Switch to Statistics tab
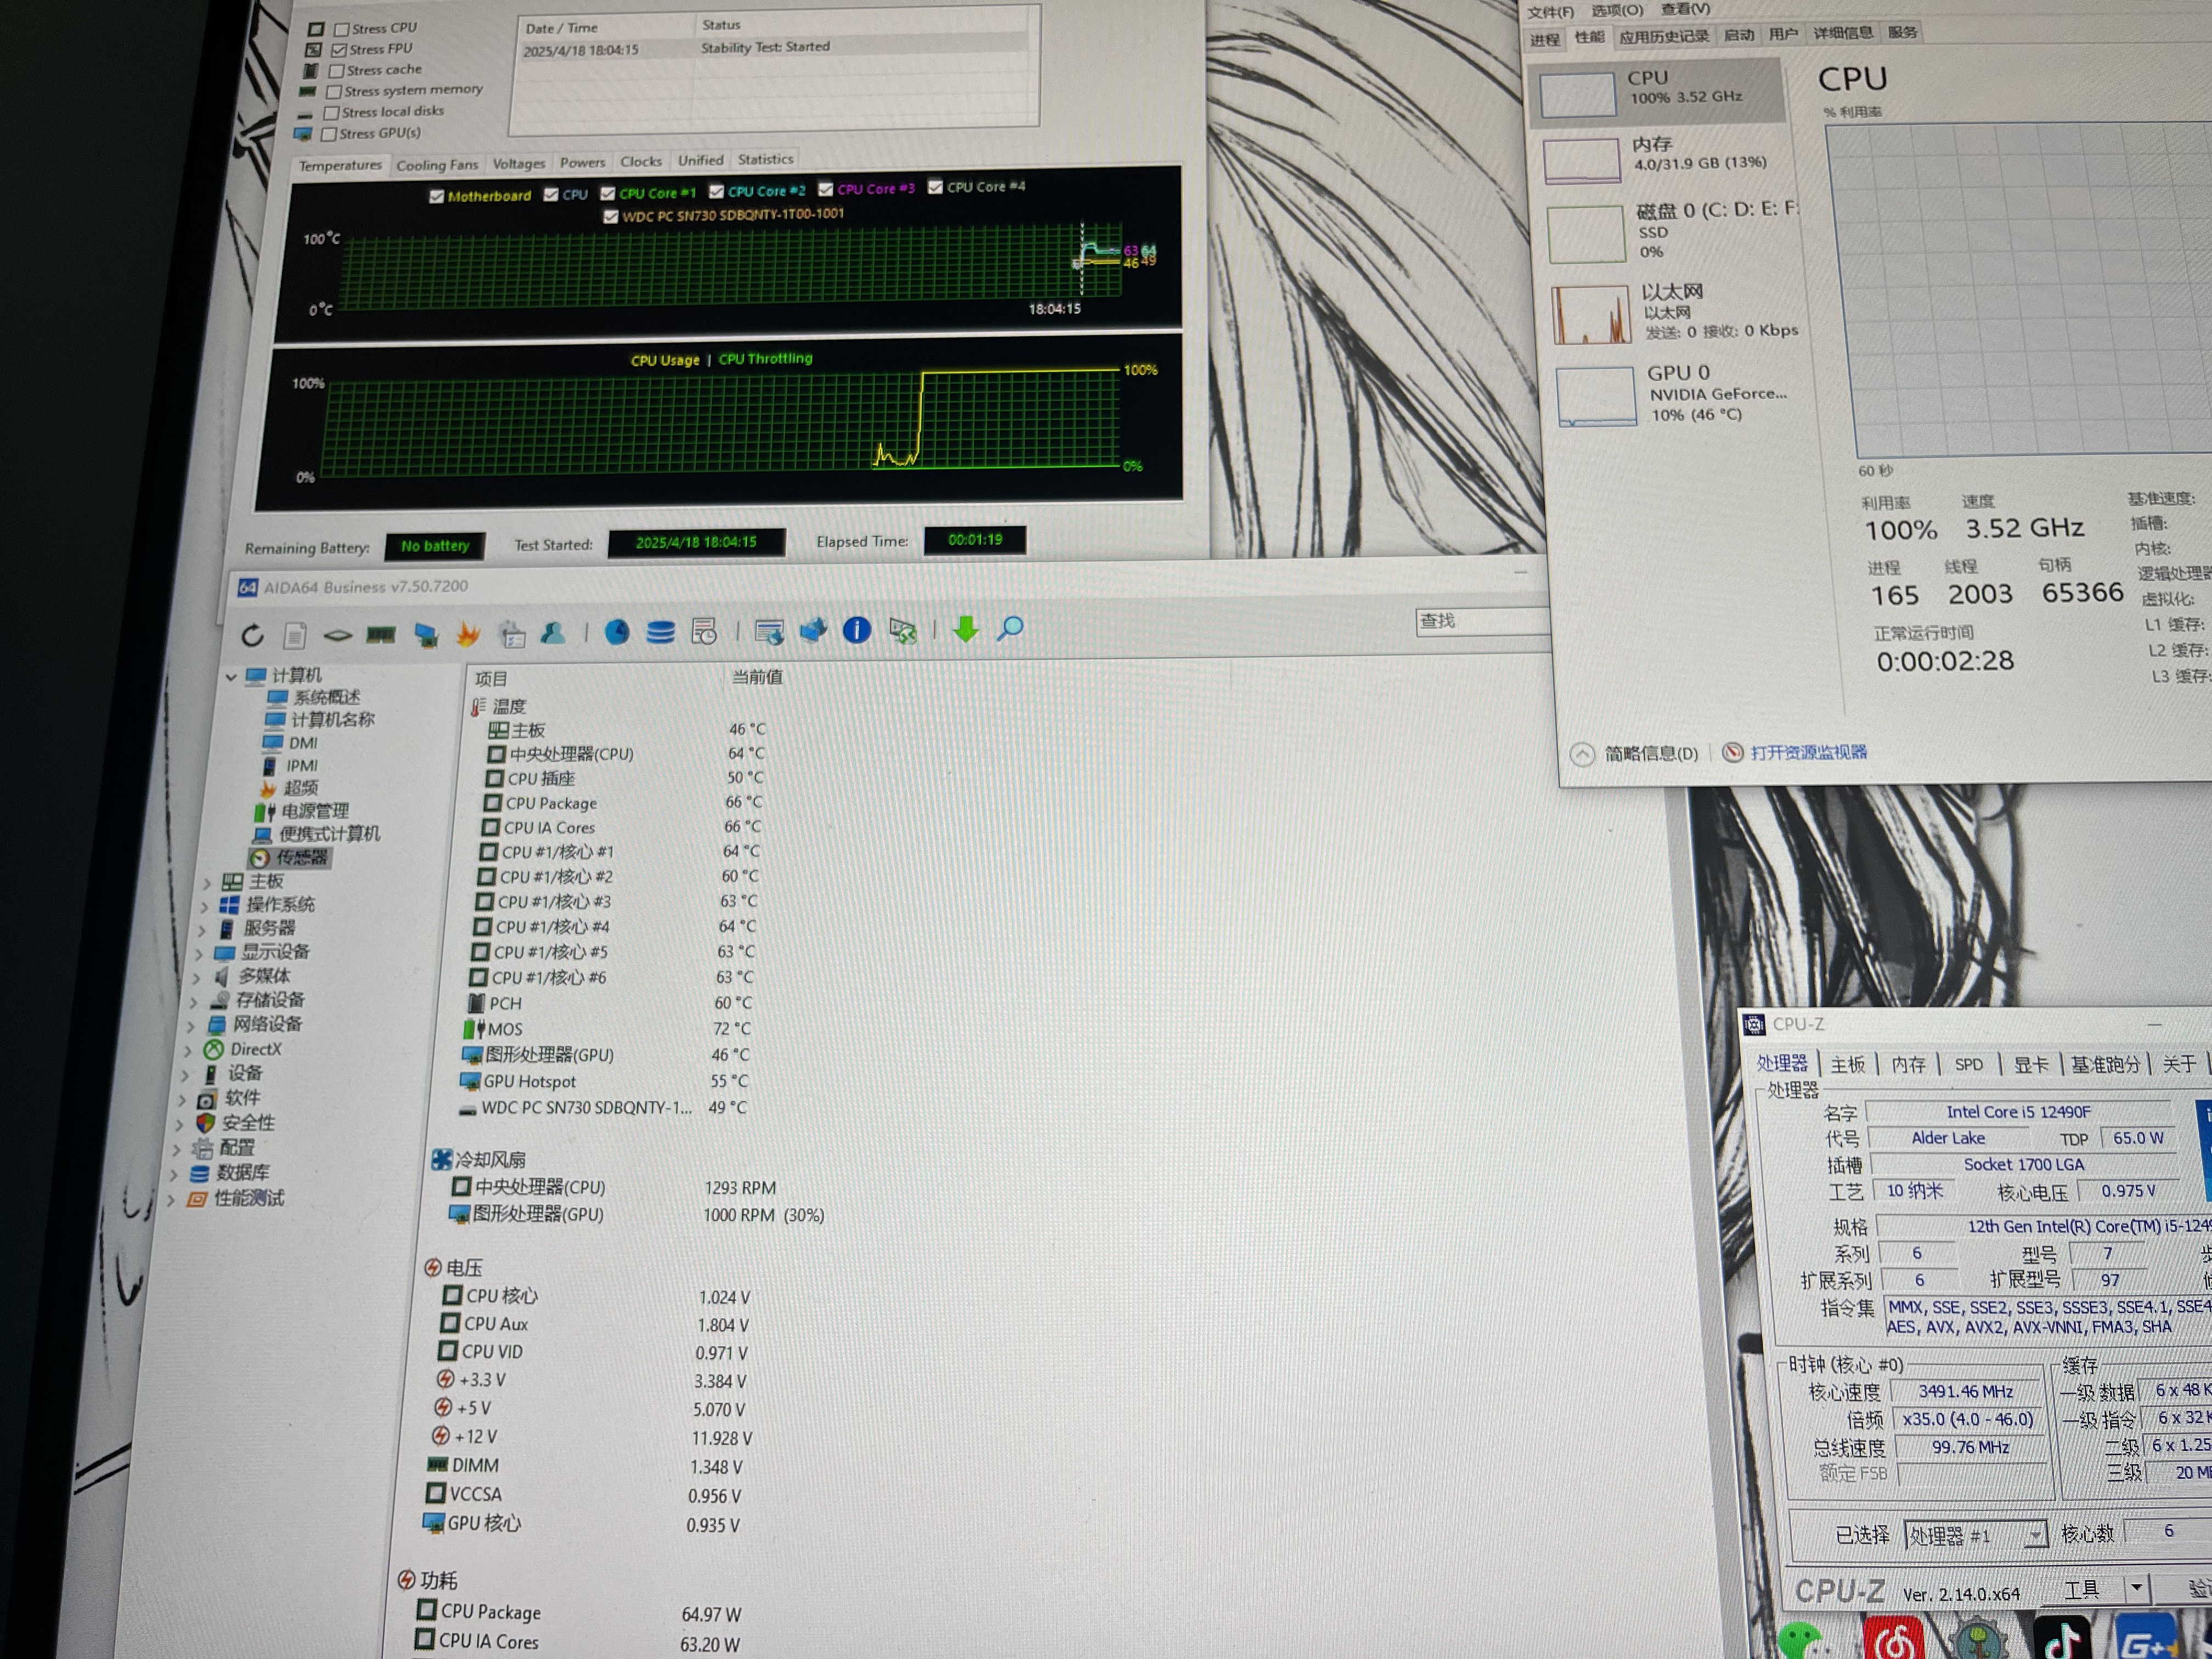Viewport: 2212px width, 1659px height. (x=765, y=159)
